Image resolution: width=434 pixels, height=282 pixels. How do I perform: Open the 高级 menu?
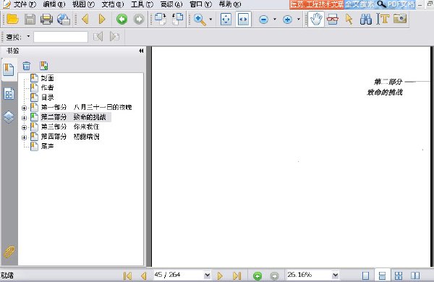(171, 4)
